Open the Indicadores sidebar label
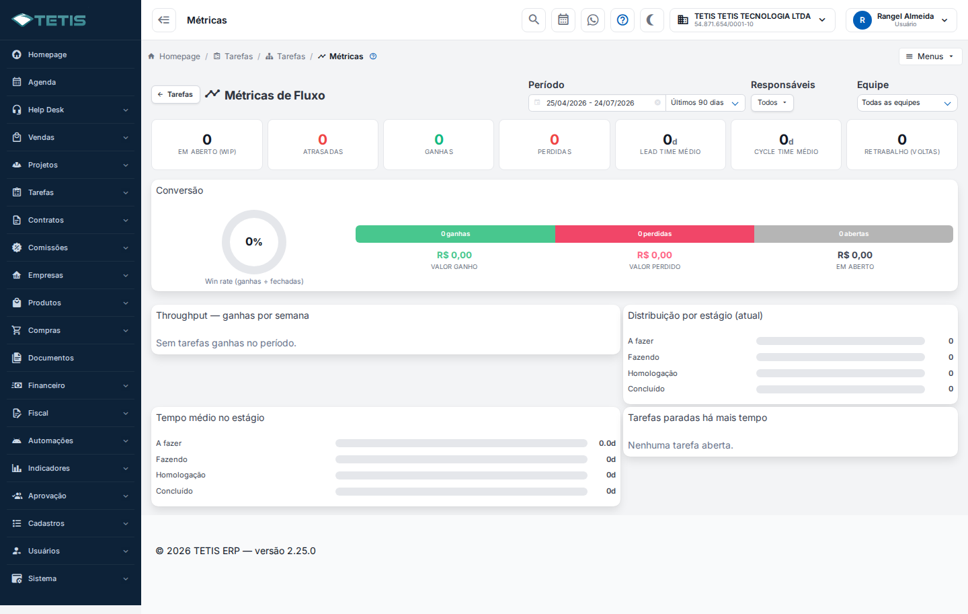 (49, 468)
